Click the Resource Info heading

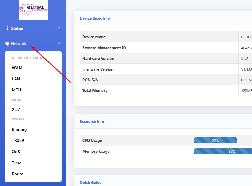pos(92,121)
